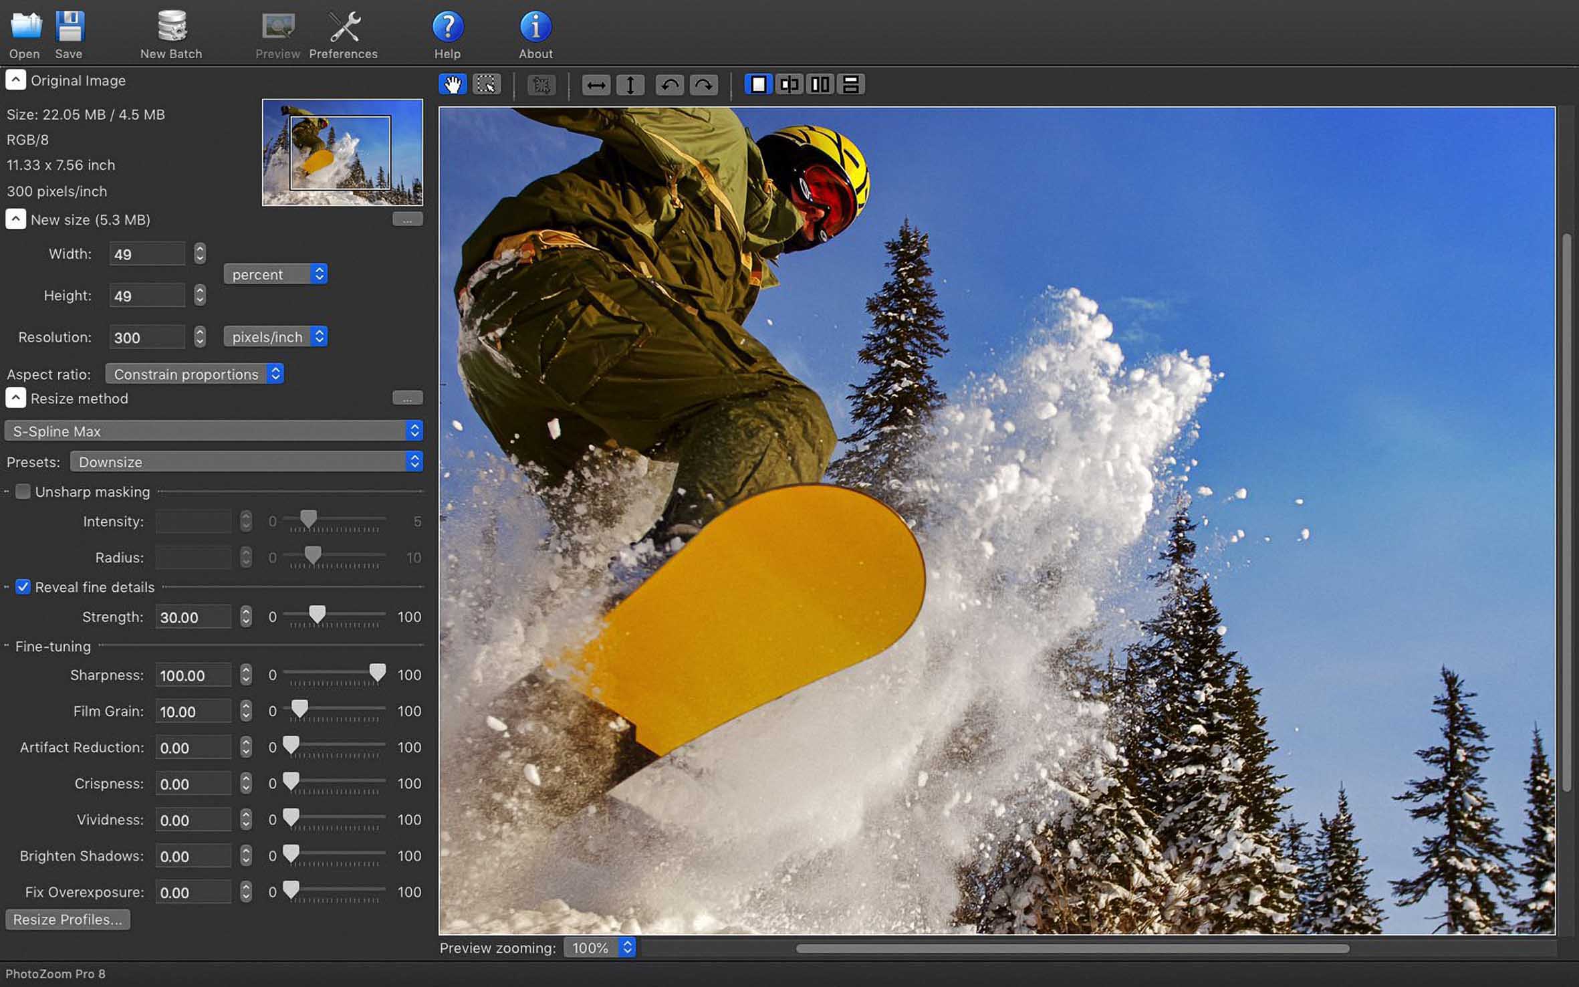Expand the resize method dropdown S-Spline Max

(213, 431)
